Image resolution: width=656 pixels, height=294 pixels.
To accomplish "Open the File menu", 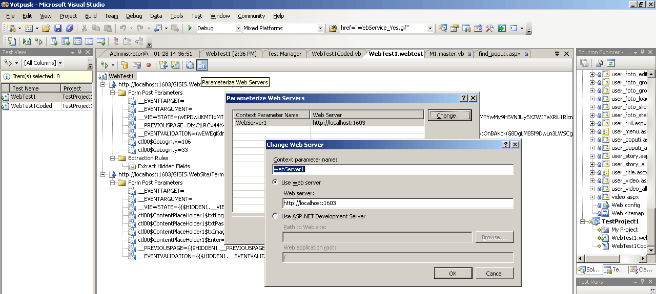I will (x=10, y=16).
